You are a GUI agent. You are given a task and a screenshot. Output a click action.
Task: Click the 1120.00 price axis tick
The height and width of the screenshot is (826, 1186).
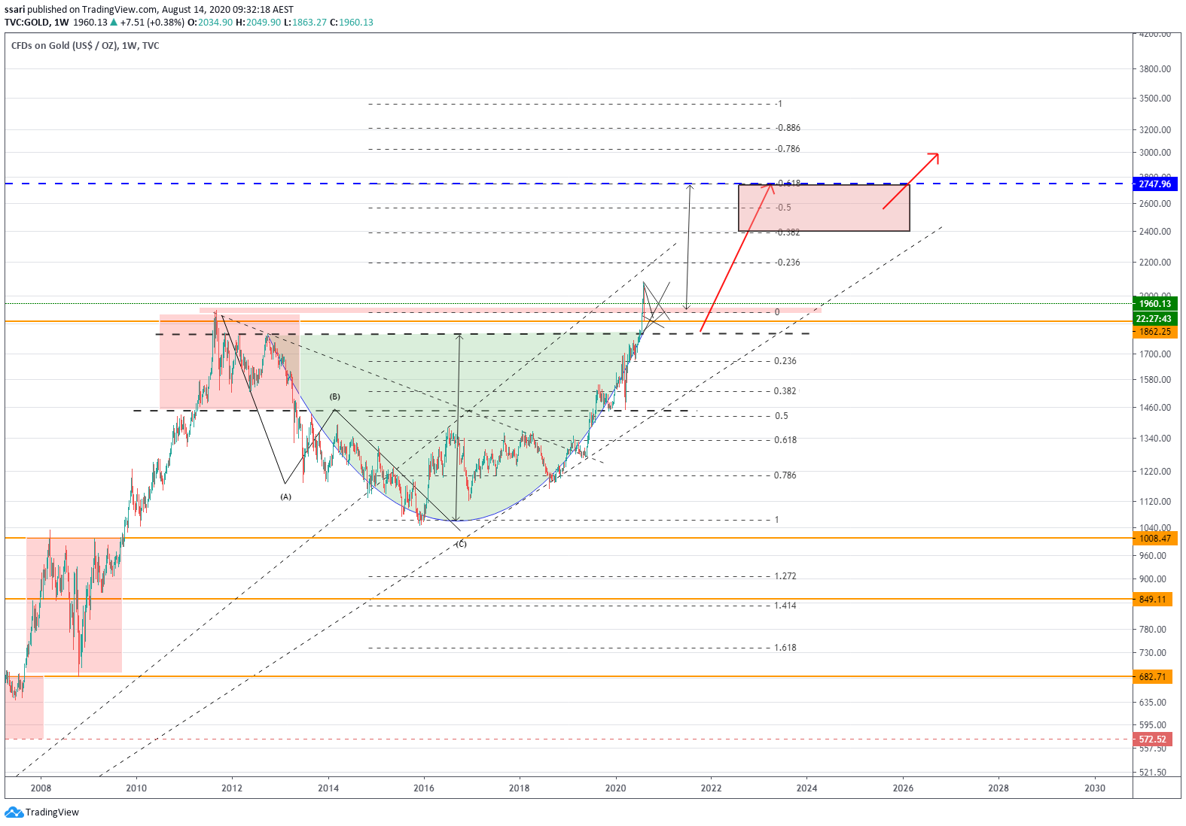[1155, 502]
